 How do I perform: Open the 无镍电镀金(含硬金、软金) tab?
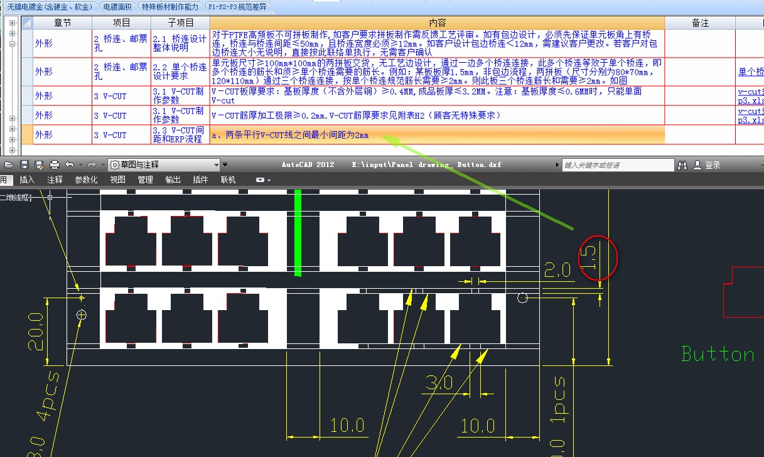(x=50, y=7)
